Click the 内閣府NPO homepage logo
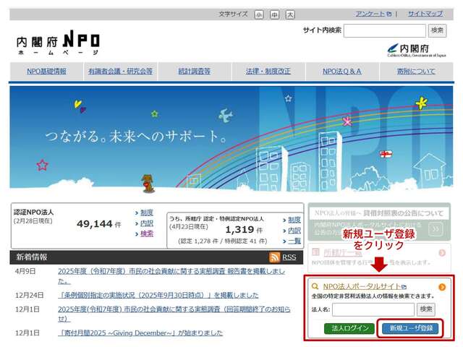The height and width of the screenshot is (347, 463). click(58, 42)
